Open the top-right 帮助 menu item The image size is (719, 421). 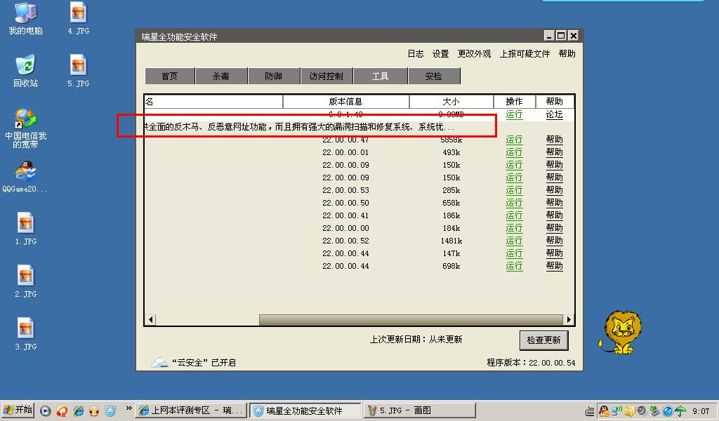click(x=567, y=53)
